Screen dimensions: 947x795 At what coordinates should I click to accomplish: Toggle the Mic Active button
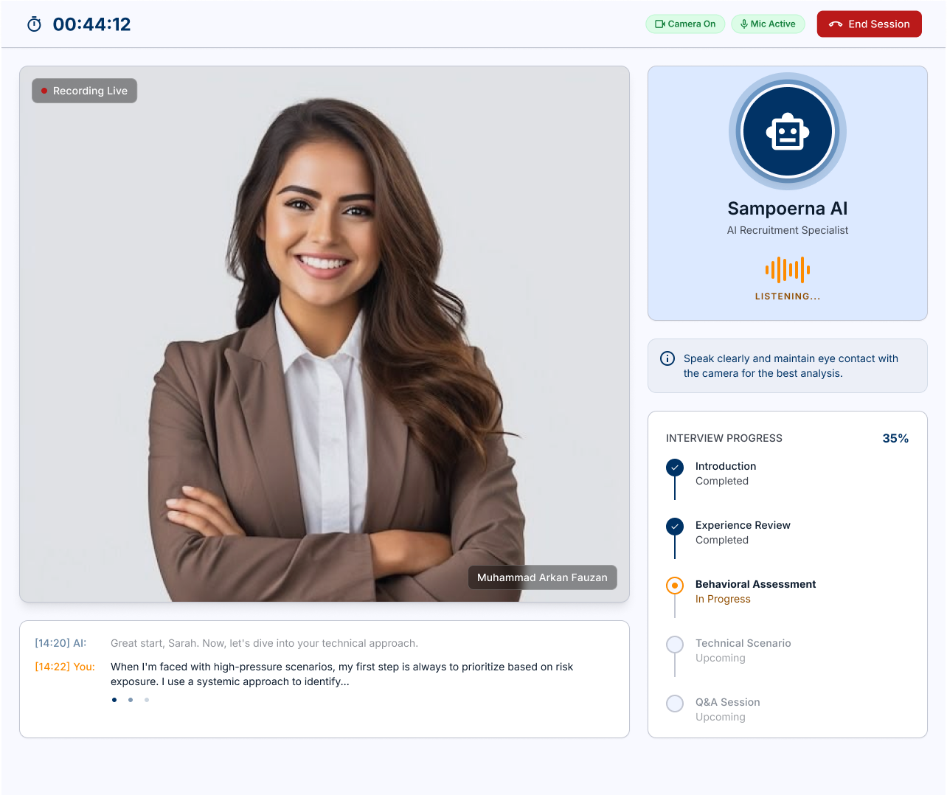768,24
